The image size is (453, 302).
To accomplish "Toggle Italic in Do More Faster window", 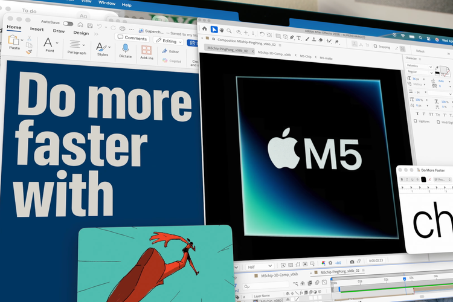I will [x=406, y=179].
